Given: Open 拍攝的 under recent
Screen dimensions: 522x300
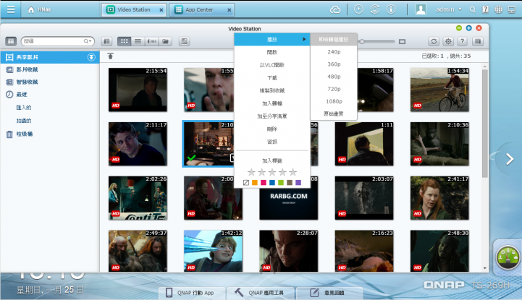Looking at the screenshot, I should click(24, 121).
